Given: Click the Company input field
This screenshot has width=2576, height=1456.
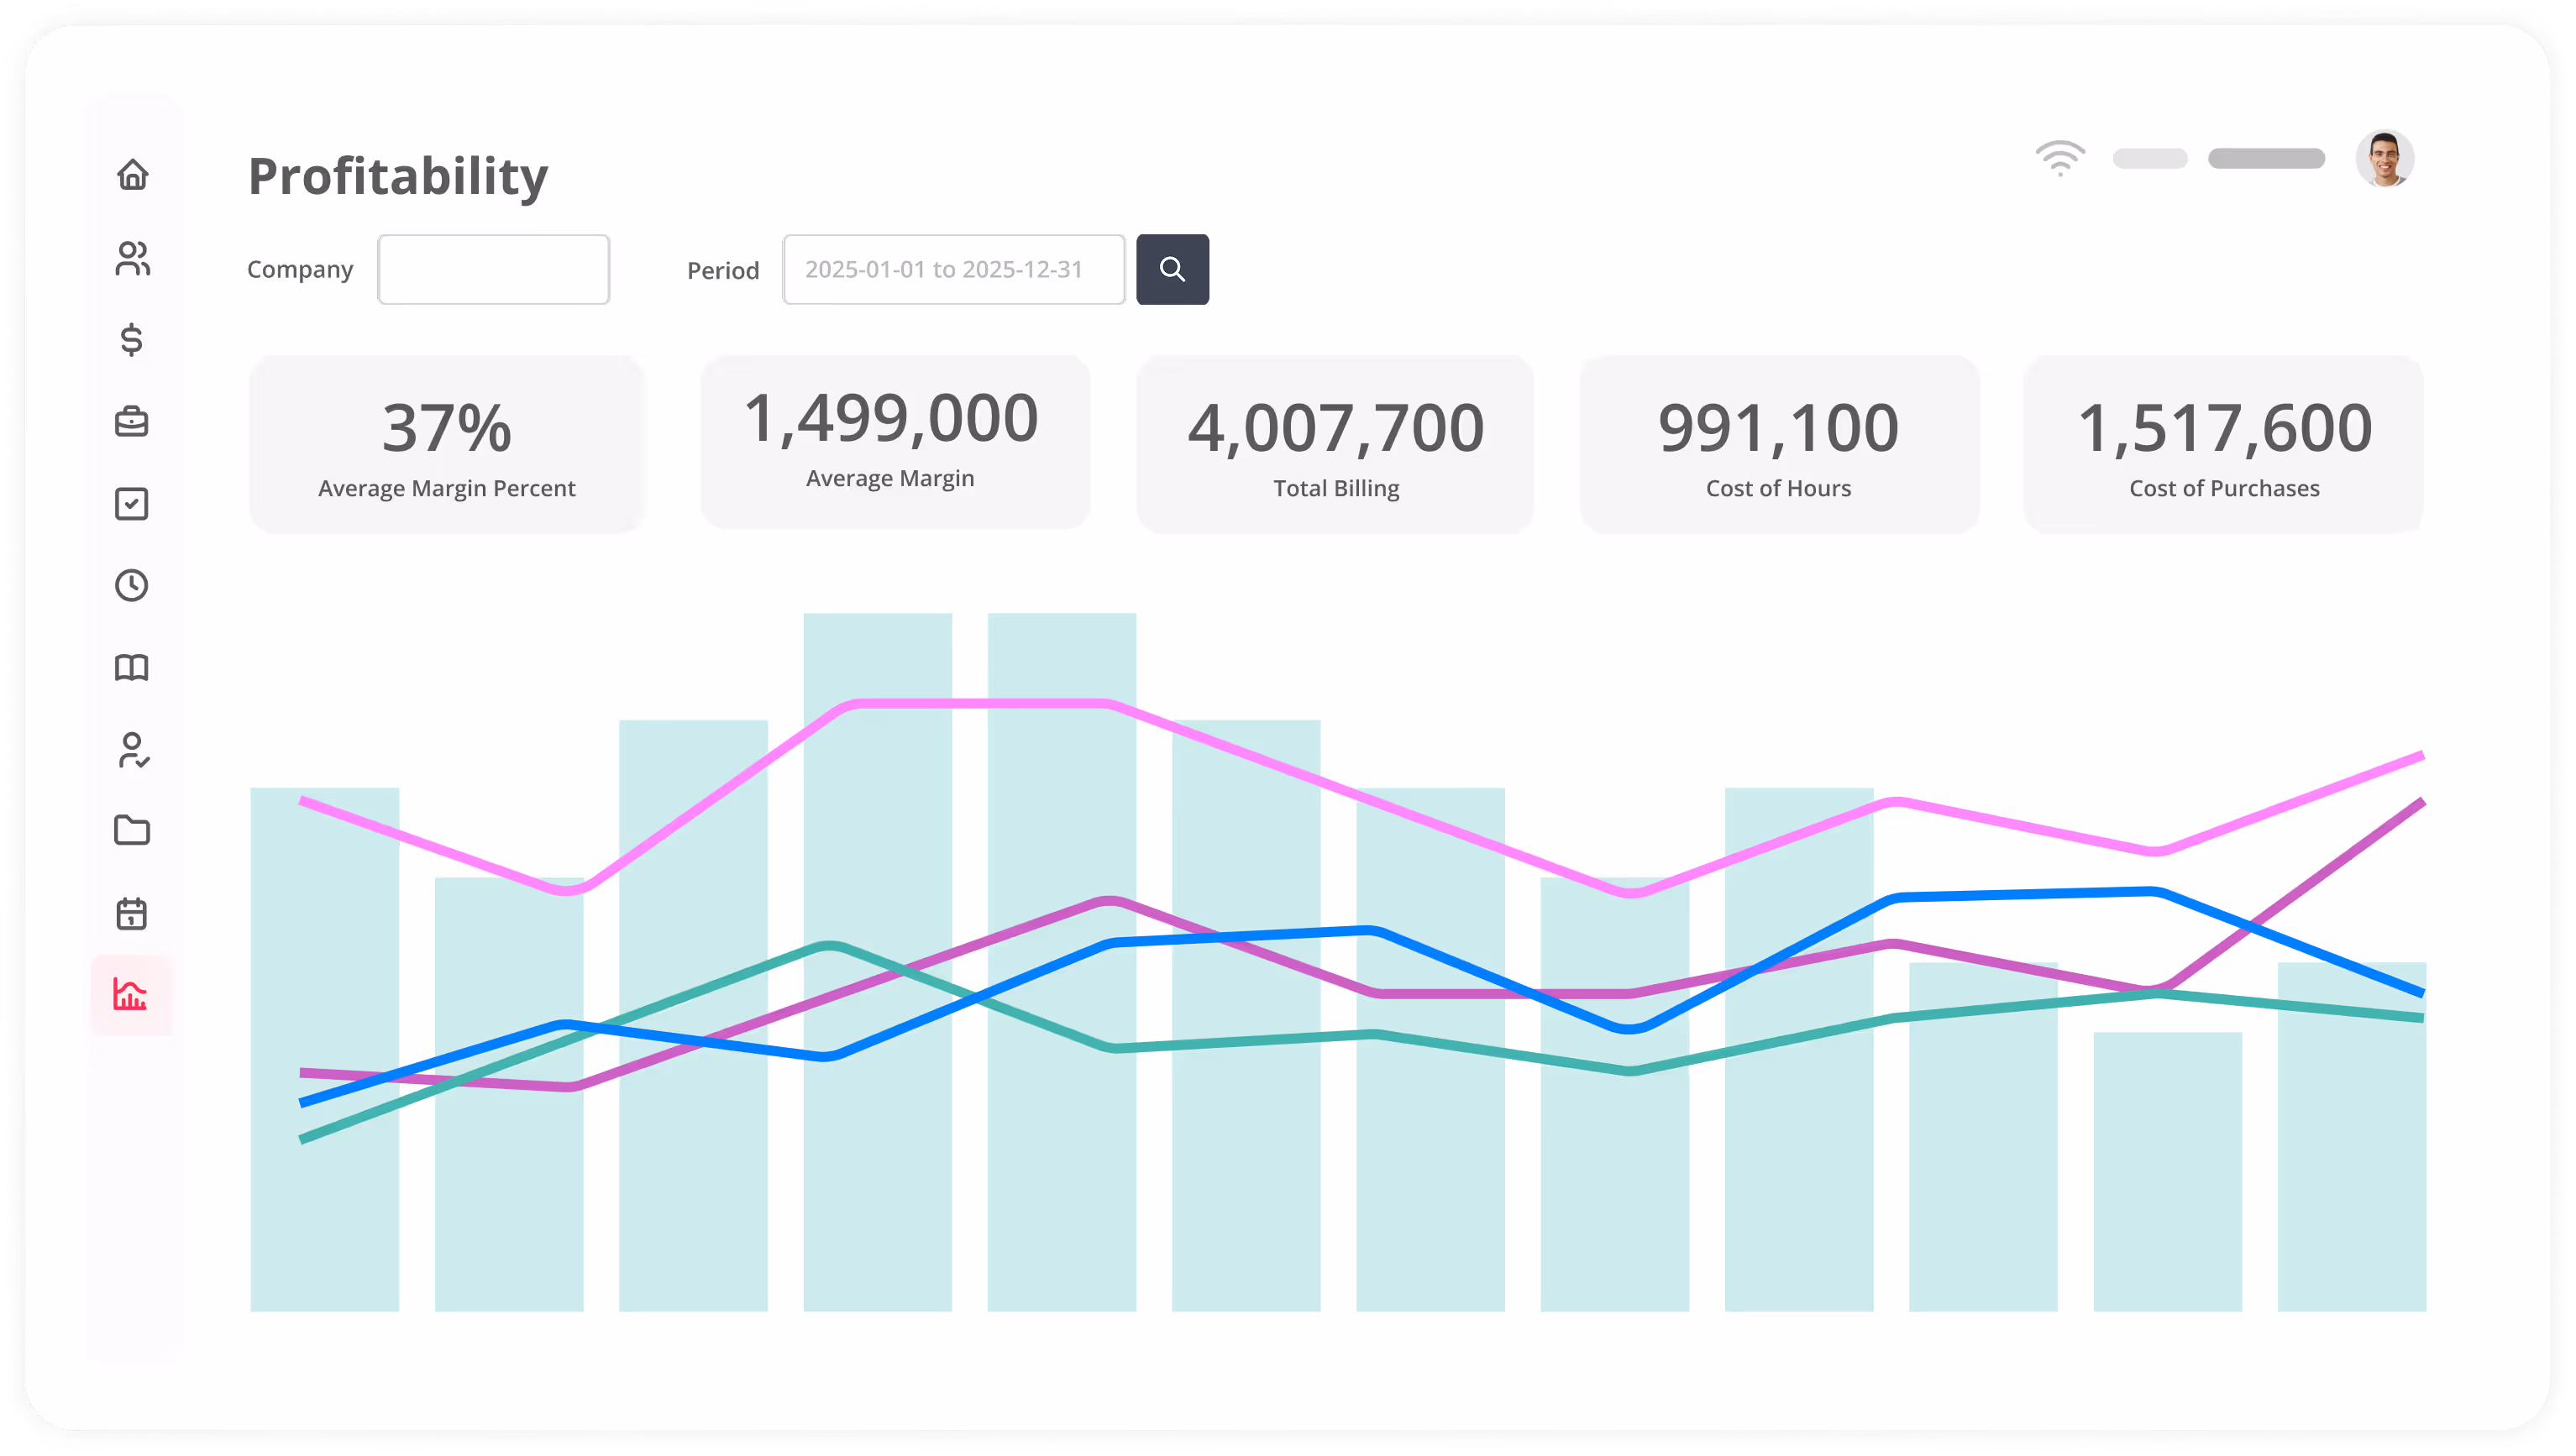Looking at the screenshot, I should (493, 269).
